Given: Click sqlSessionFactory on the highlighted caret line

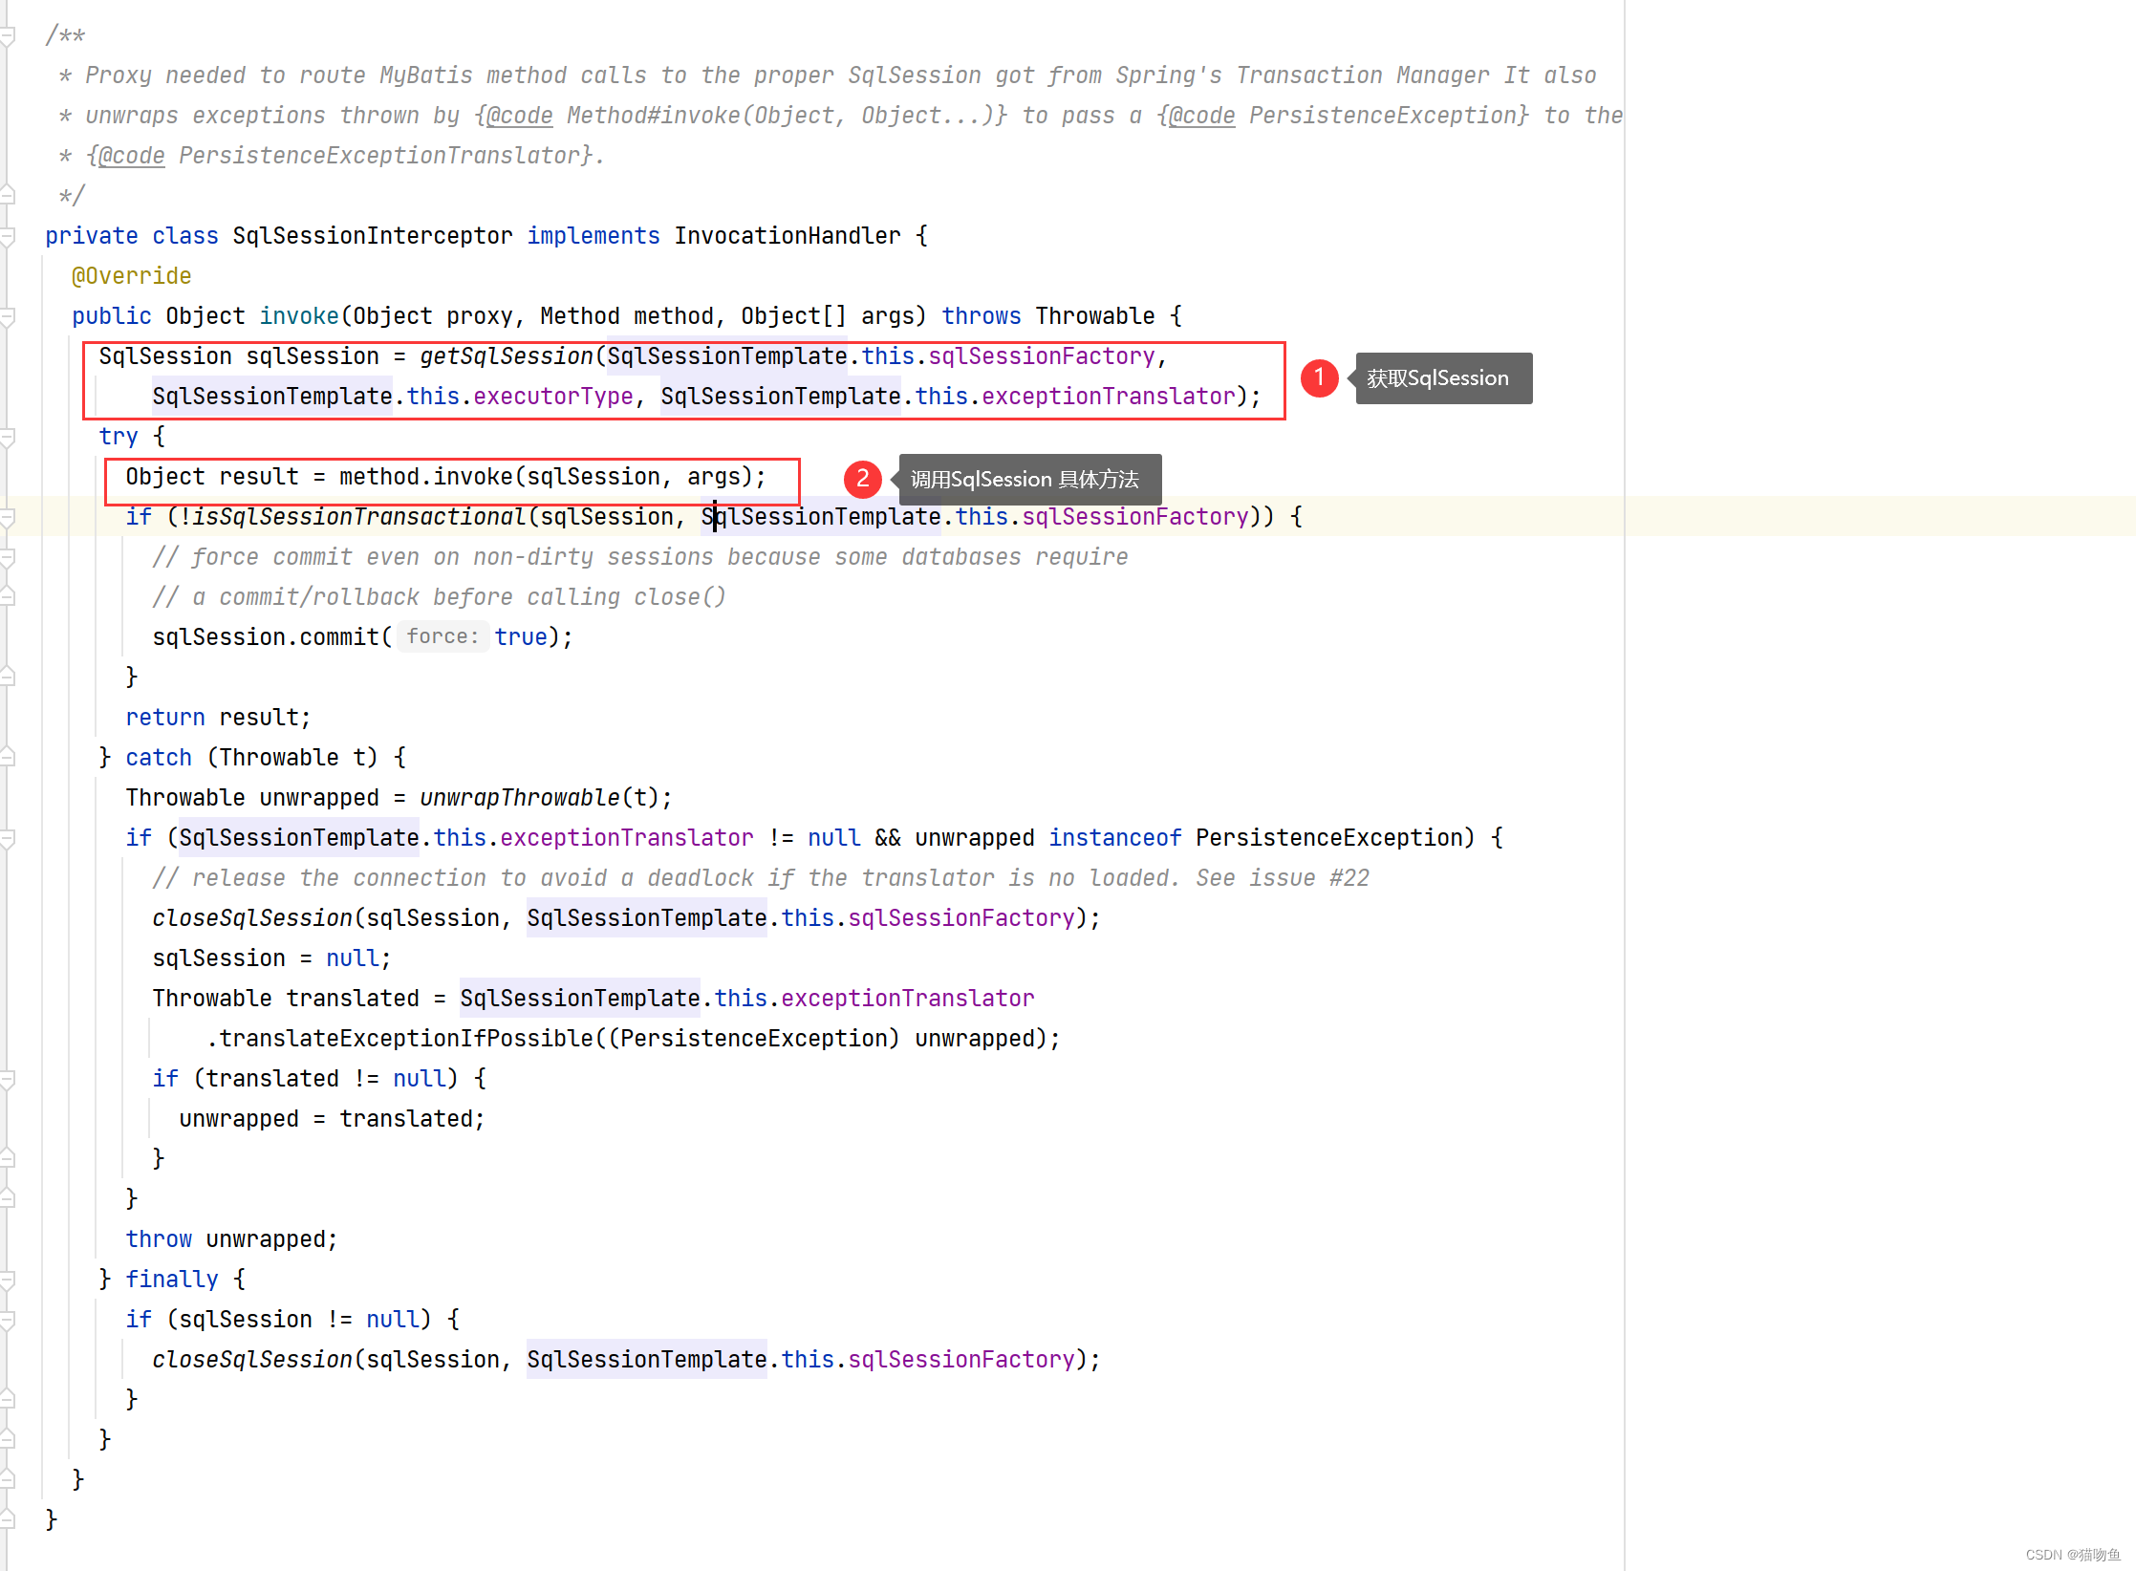Looking at the screenshot, I should pyautogui.click(x=1133, y=516).
